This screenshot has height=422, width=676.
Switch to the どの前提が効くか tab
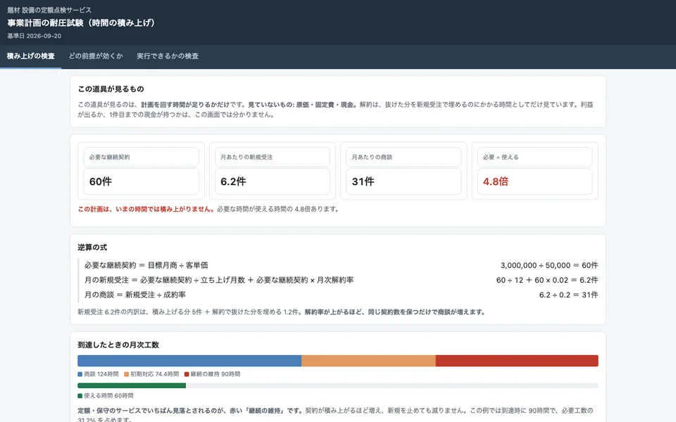click(x=96, y=56)
